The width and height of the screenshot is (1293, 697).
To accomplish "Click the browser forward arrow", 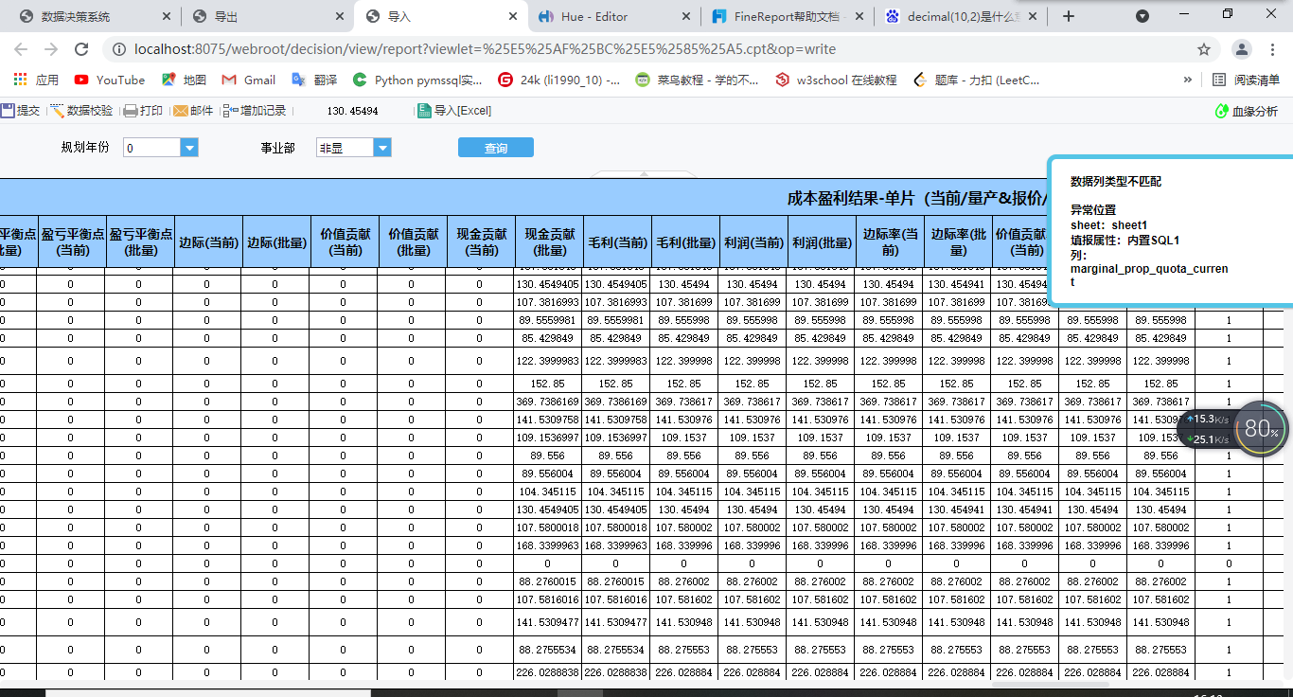I will 51,49.
